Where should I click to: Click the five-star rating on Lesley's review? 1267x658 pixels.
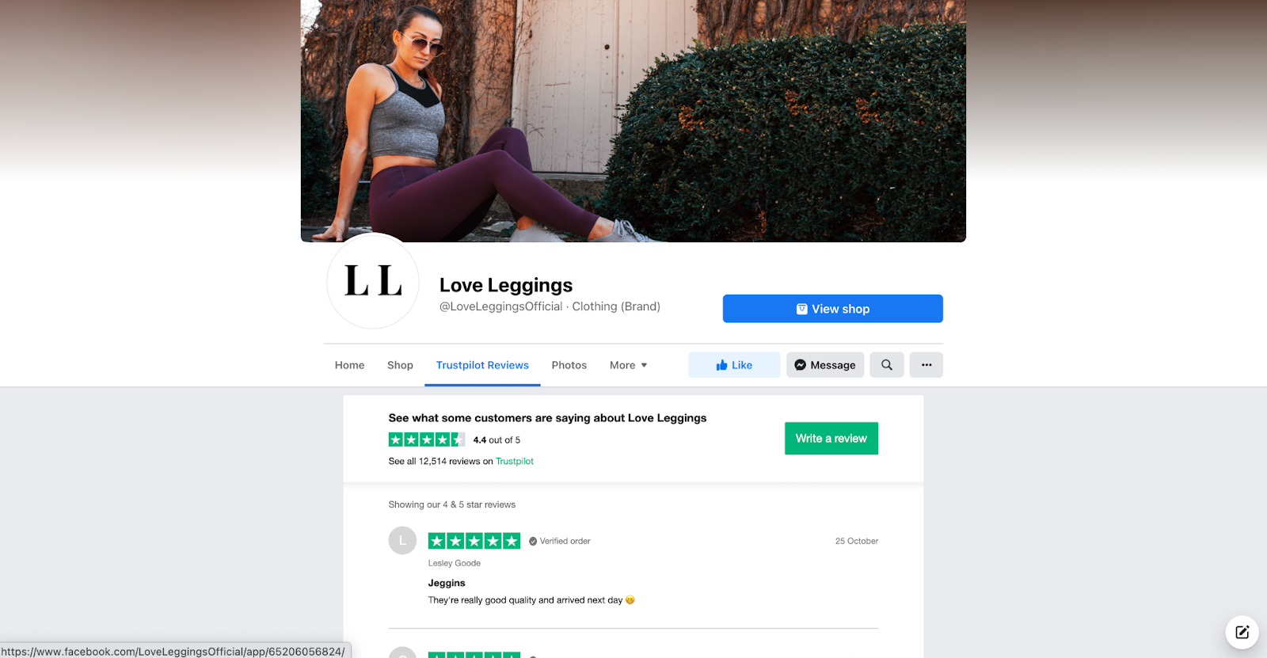(474, 541)
